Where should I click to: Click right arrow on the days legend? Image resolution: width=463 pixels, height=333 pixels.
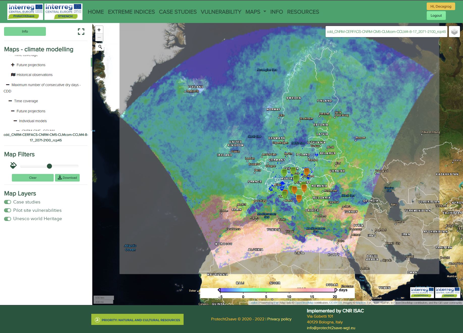click(x=336, y=290)
